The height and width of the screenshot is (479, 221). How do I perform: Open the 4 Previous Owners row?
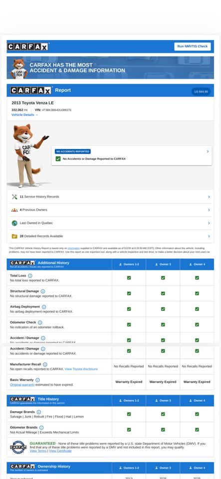pyautogui.click(x=110, y=210)
